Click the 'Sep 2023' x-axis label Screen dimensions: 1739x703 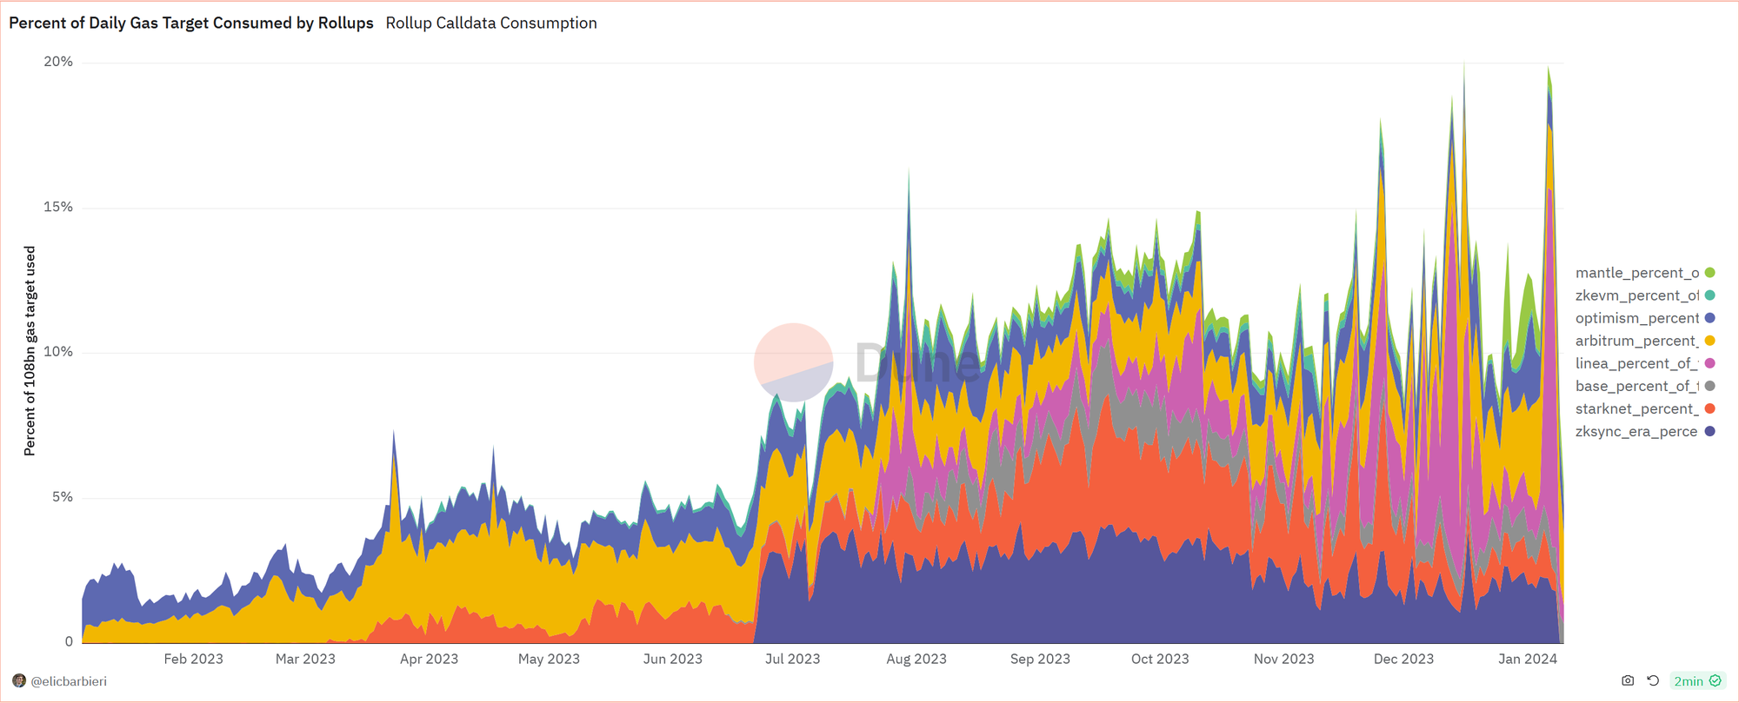click(1040, 659)
